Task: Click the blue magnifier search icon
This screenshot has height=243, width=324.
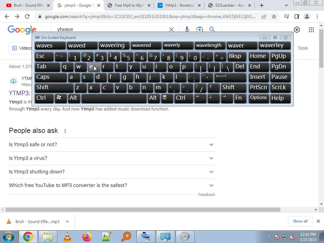Action: tap(212, 29)
